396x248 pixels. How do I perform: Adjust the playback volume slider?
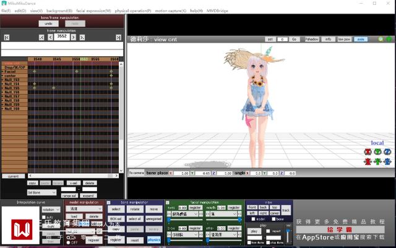[288, 236]
